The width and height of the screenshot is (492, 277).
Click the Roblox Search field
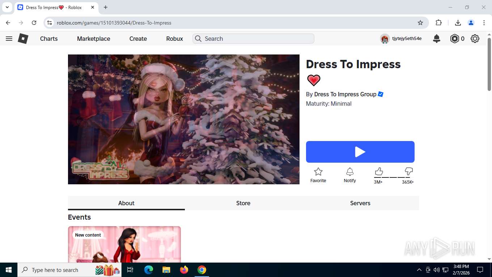coord(253,39)
